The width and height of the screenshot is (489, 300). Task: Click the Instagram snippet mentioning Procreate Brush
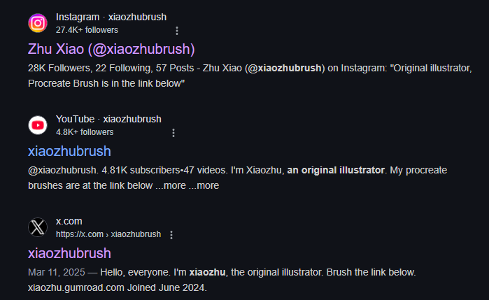pyautogui.click(x=250, y=76)
